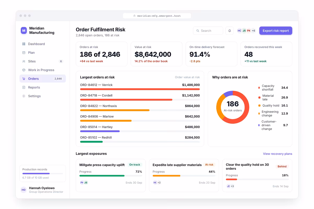Click the Dashboard grid icon
314x209 pixels.
click(x=24, y=44)
